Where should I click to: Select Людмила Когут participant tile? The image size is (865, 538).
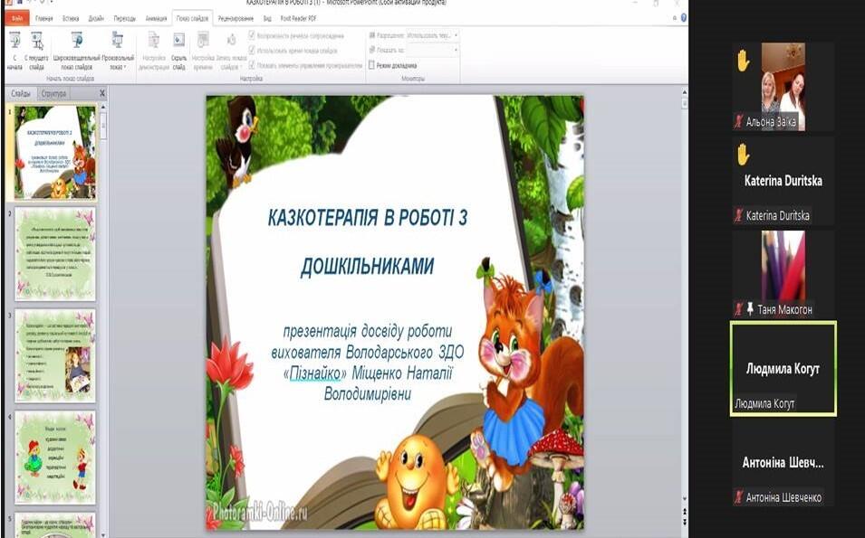[x=783, y=368]
